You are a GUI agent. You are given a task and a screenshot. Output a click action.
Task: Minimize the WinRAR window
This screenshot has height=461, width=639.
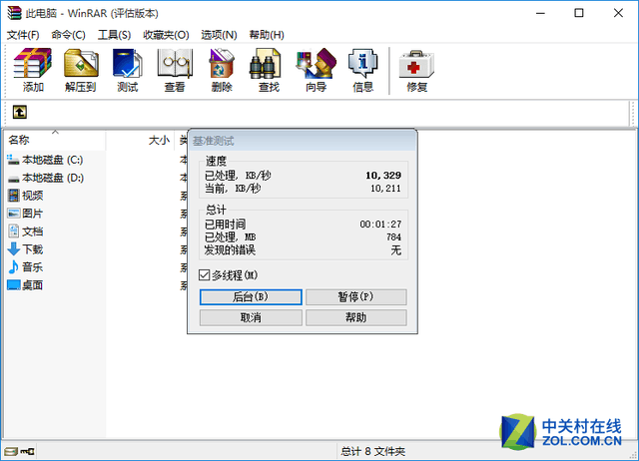click(540, 13)
